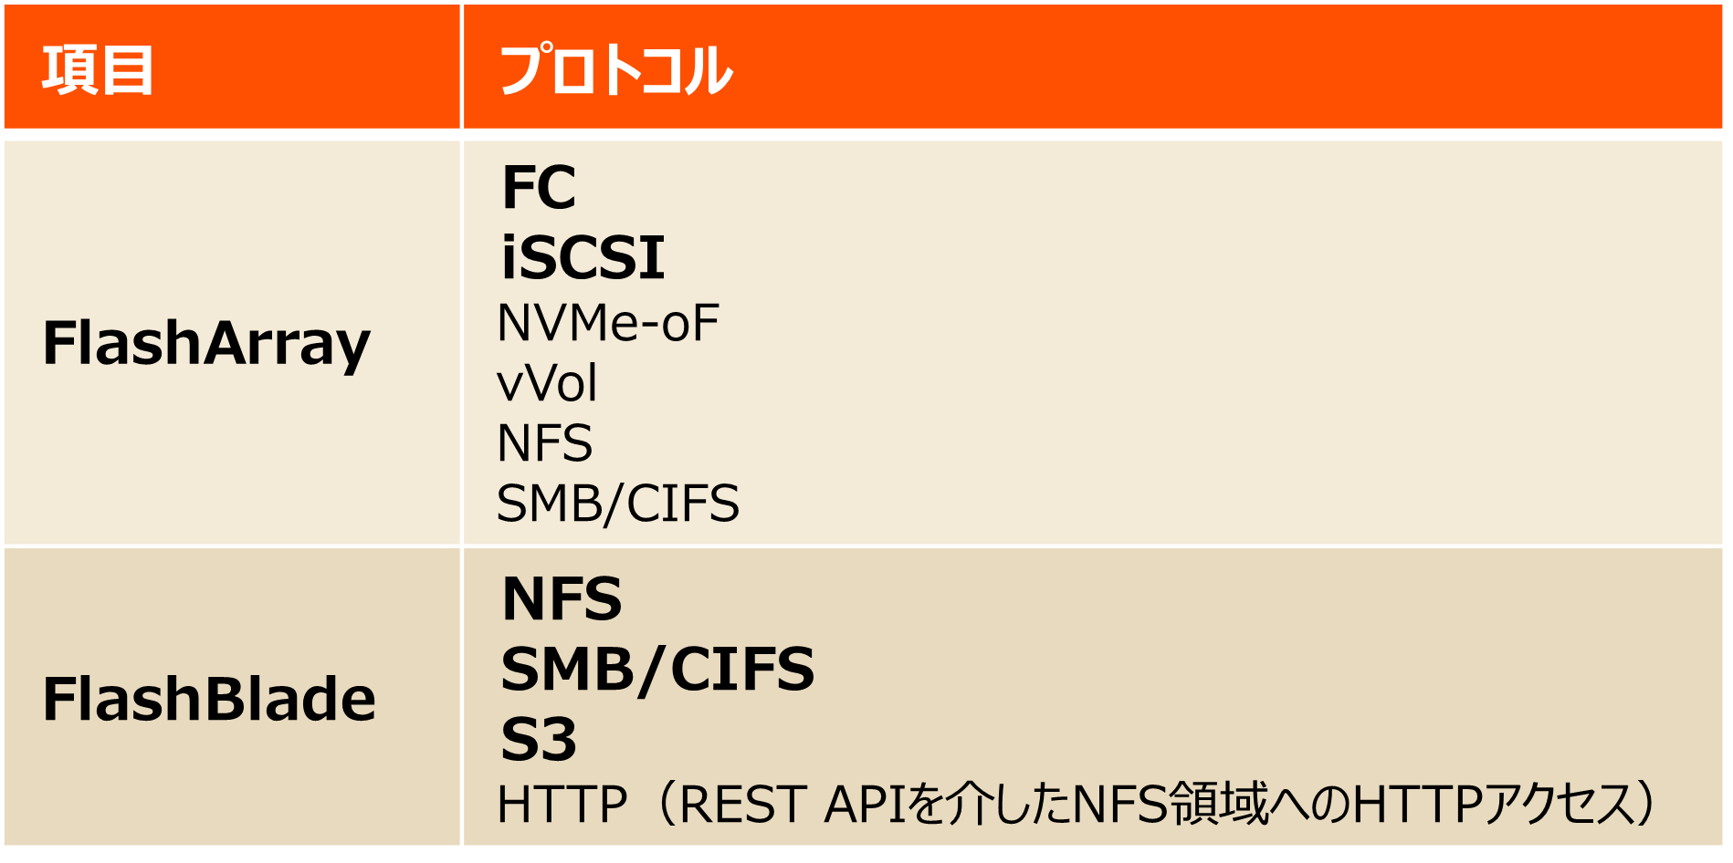Select the FlashArray row label

pyautogui.click(x=206, y=343)
